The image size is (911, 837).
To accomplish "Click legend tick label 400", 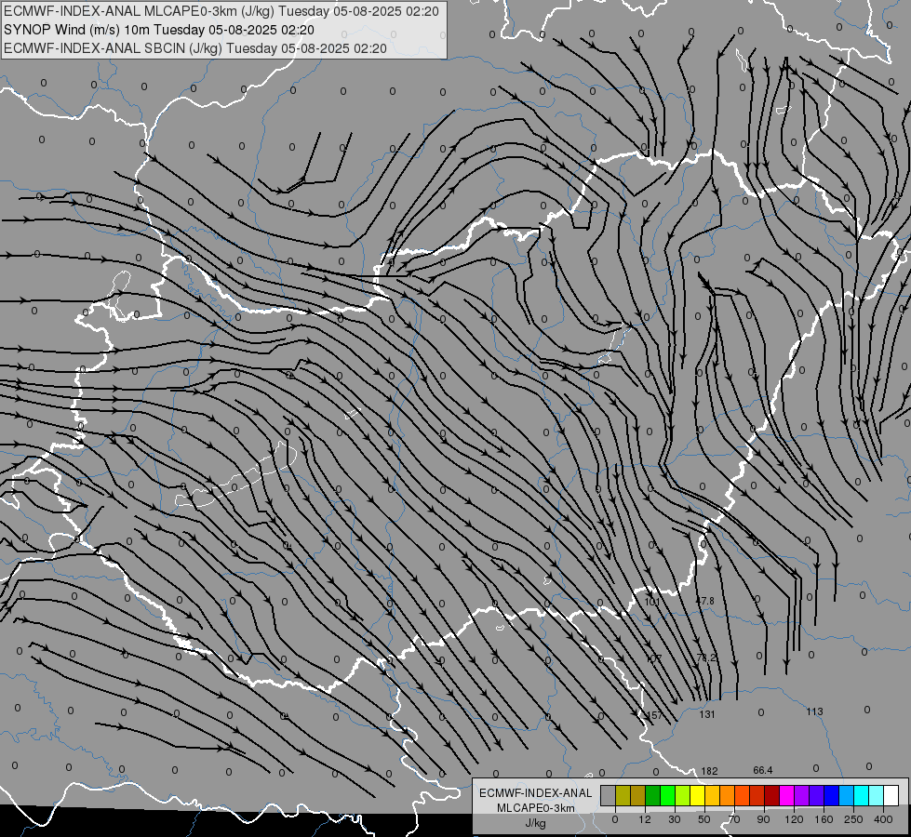I will click(x=883, y=819).
